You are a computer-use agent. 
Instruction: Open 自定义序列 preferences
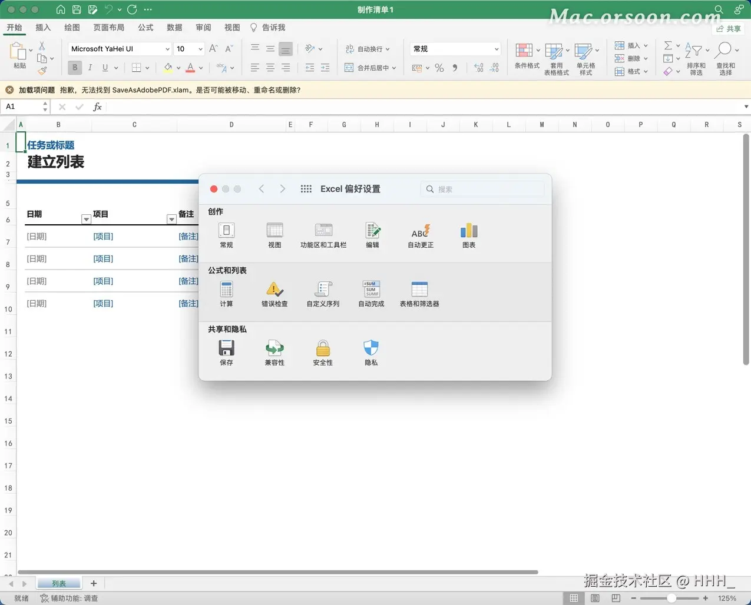click(323, 294)
